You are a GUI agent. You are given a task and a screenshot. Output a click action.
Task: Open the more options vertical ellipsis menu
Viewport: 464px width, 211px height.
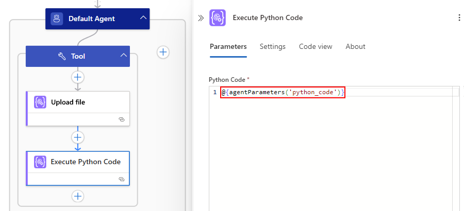(x=459, y=17)
